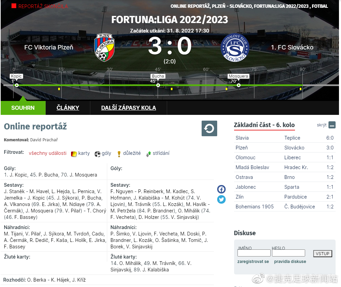Screen dimensions: 341x287
Task: Open the zaregistrovat se link
Action: click(x=253, y=262)
